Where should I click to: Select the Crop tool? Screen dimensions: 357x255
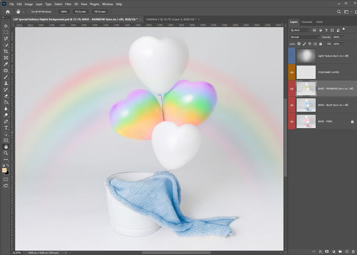coord(5,51)
